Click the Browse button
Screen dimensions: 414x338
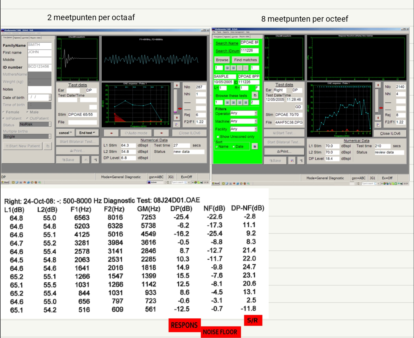(222, 60)
